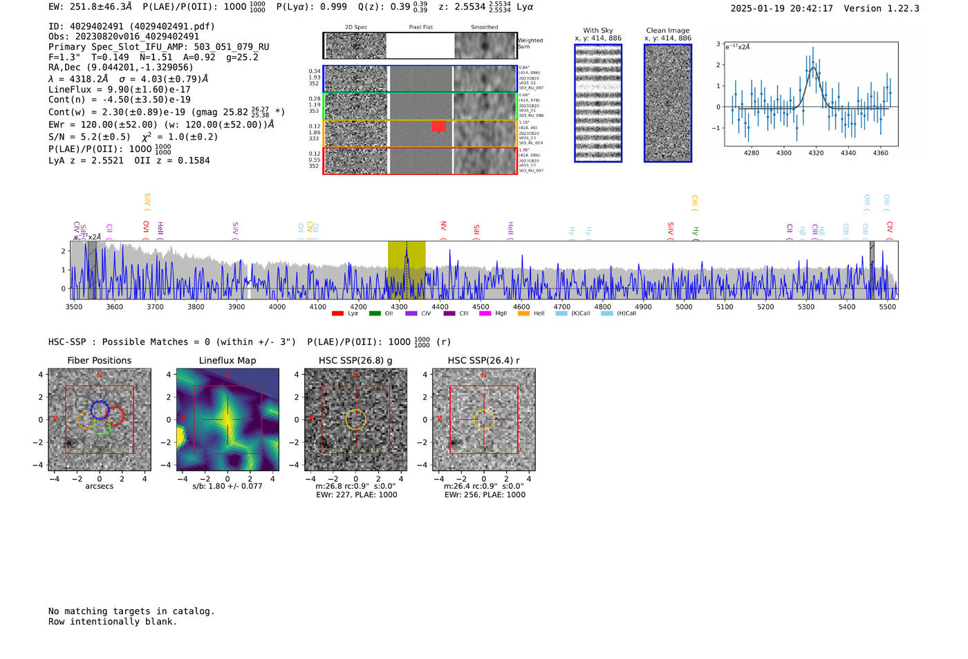
Task: Click the yellow highlighted band in the spectrum
Action: [x=407, y=270]
